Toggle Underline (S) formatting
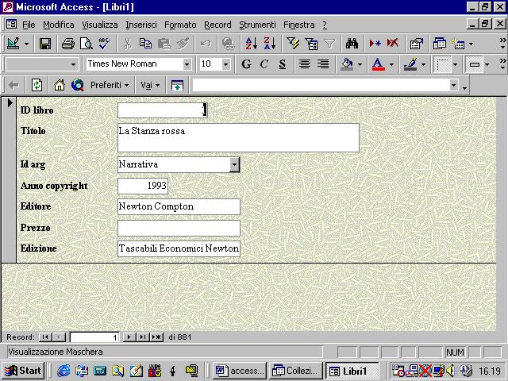The width and height of the screenshot is (508, 381). [283, 64]
